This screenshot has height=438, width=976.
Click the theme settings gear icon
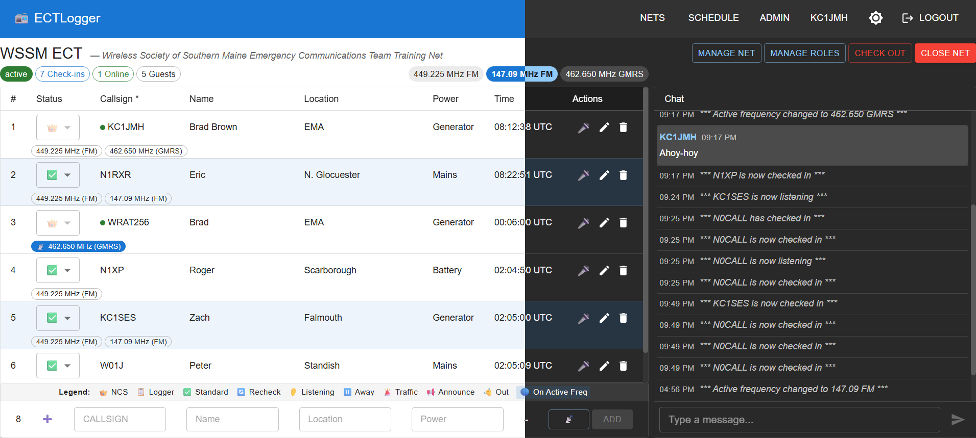click(875, 18)
